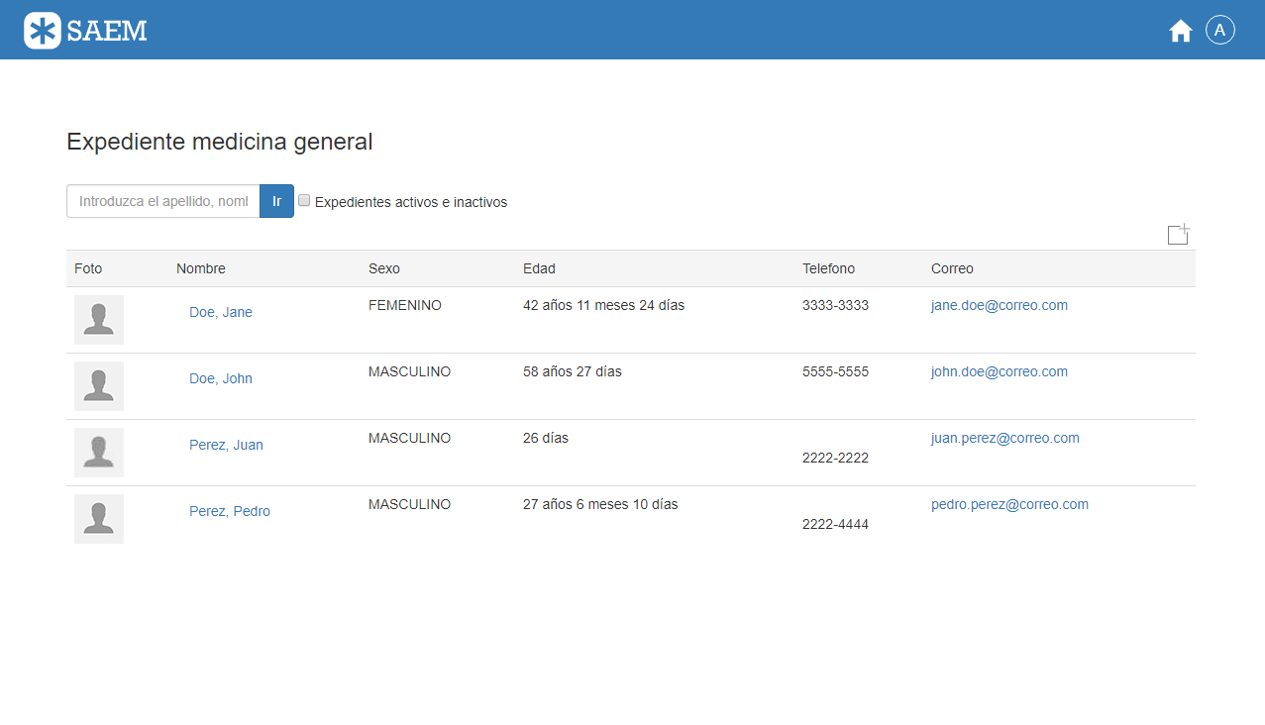1265x725 pixels.
Task: Select phone number 5555-5555
Action: click(835, 371)
